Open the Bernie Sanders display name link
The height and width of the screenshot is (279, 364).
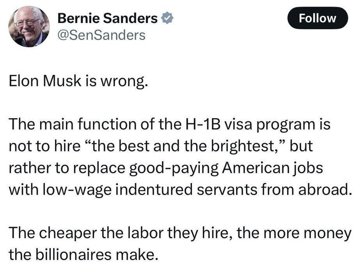[x=108, y=18]
